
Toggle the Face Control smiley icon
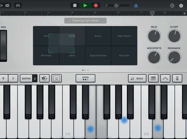pos(56,78)
